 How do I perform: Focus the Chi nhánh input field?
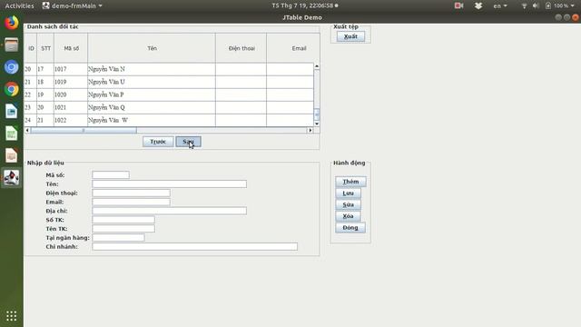pos(195,246)
